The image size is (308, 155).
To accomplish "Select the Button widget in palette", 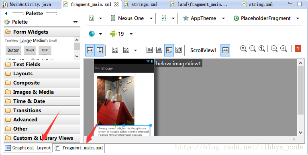I will point(13,50).
